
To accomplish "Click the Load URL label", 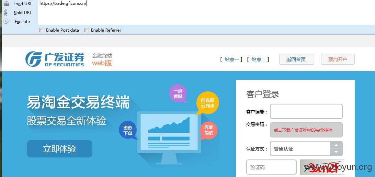I will click(23, 4).
